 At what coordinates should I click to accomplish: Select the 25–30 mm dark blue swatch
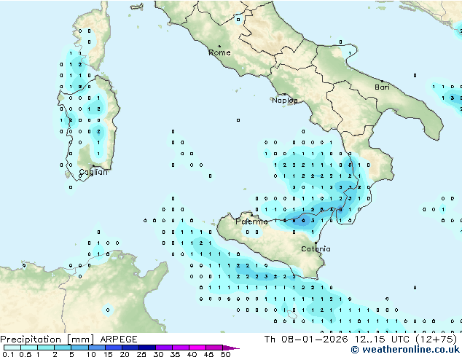coord(146,348)
